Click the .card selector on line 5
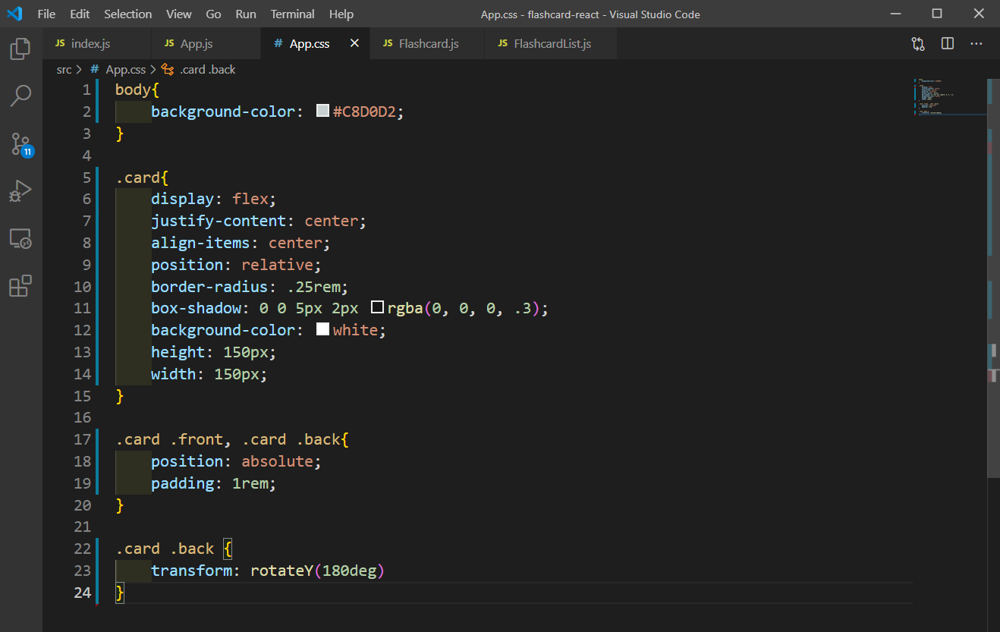Viewport: 1000px width, 632px height. 137,178
